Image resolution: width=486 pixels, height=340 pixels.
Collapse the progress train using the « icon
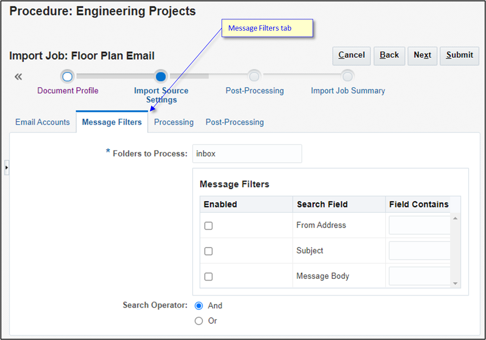point(18,76)
